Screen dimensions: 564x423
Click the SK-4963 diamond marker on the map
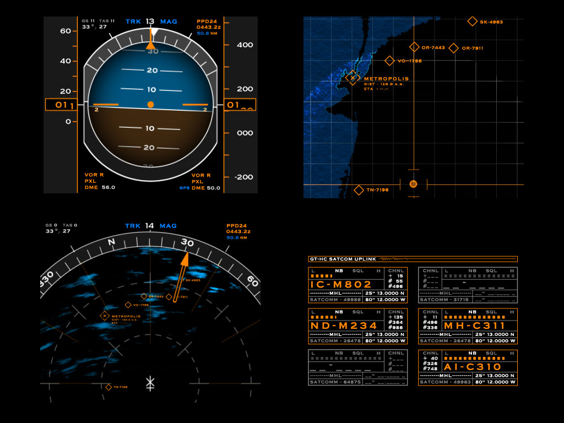[472, 21]
